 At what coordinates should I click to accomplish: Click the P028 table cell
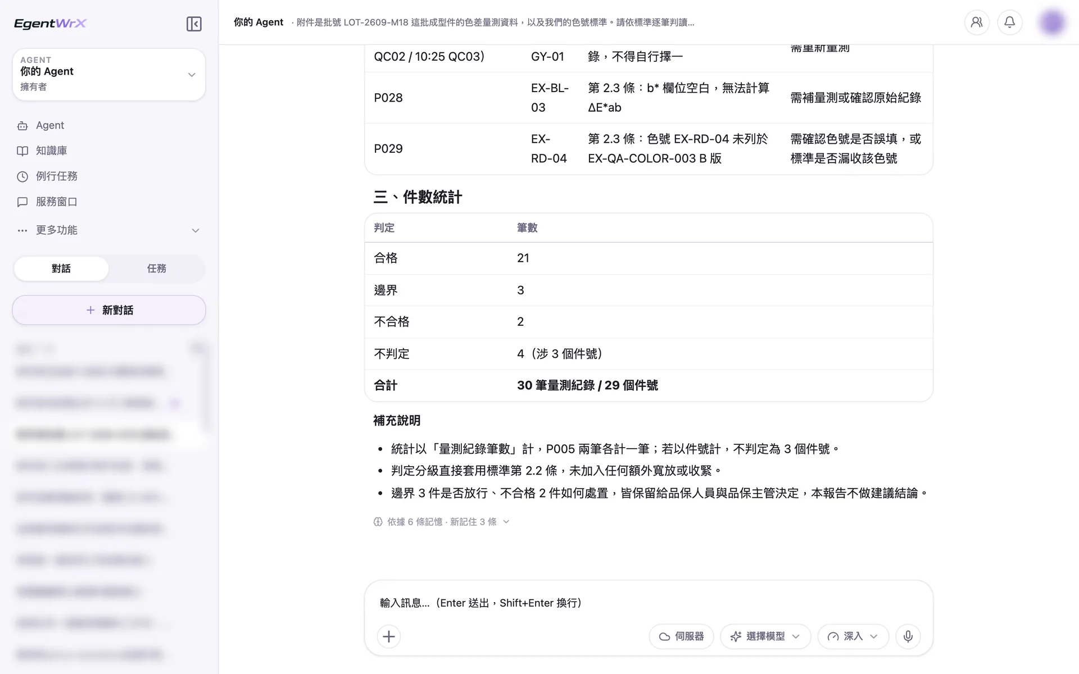click(x=388, y=98)
